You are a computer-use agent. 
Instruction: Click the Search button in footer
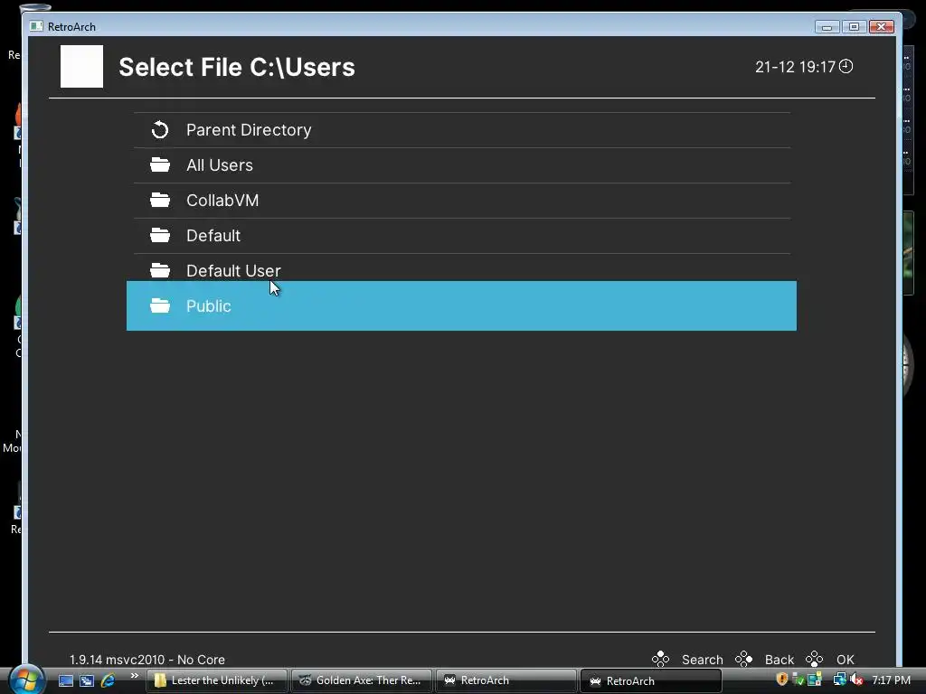coord(702,659)
